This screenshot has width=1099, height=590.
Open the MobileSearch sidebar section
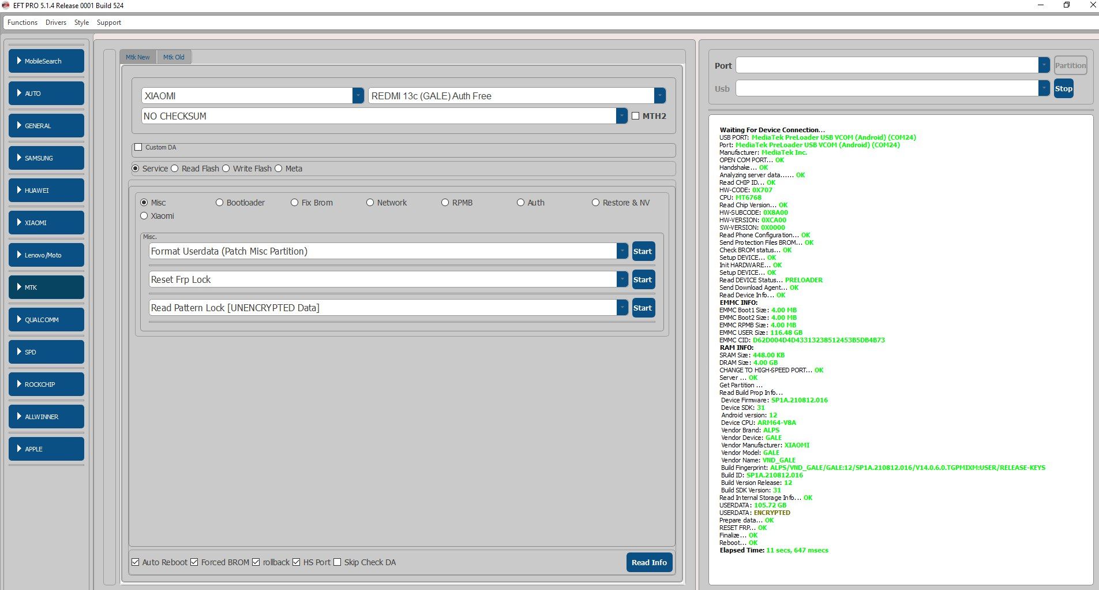click(46, 61)
